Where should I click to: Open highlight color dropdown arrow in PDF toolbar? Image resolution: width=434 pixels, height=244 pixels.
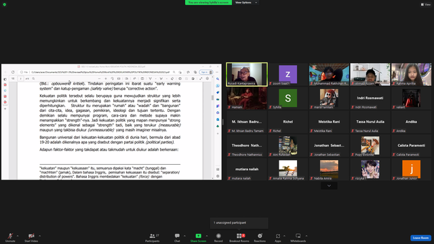pyautogui.click(x=166, y=79)
